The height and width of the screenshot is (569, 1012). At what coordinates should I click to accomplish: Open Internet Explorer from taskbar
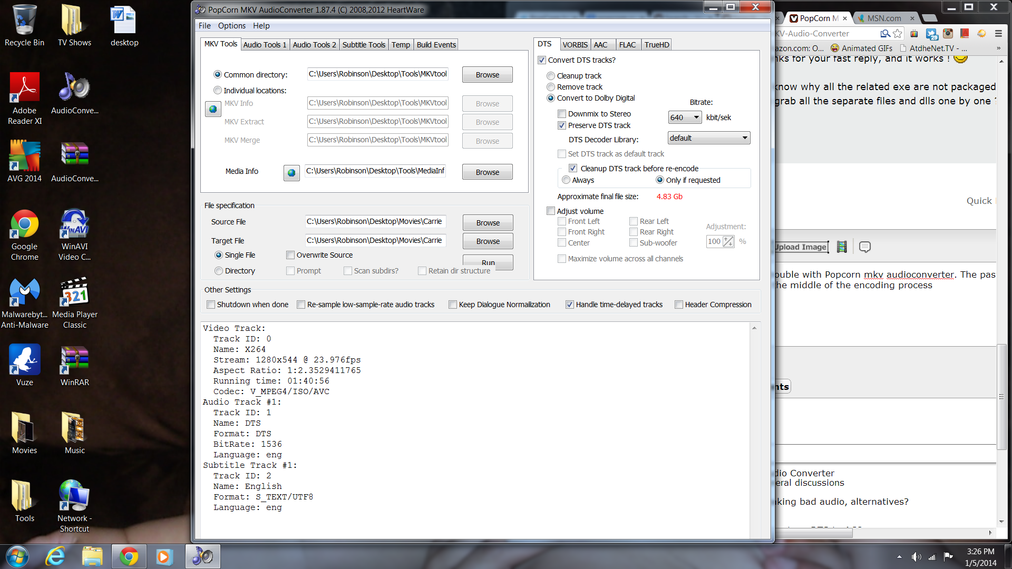55,556
